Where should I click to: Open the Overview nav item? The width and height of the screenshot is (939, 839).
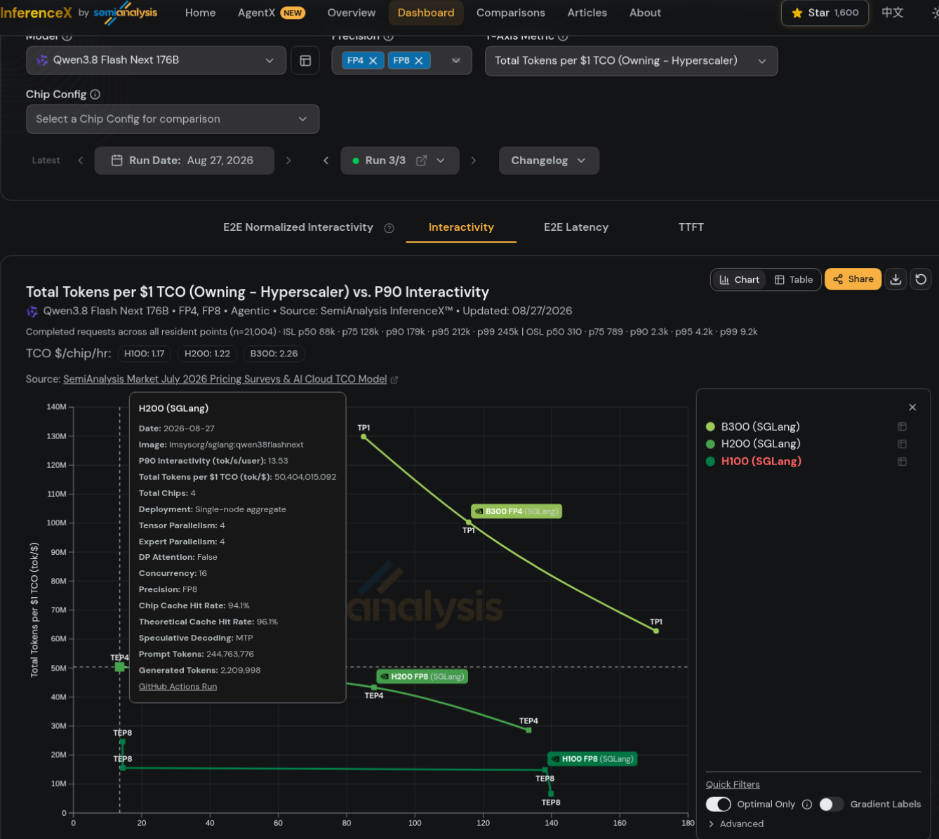(x=352, y=13)
